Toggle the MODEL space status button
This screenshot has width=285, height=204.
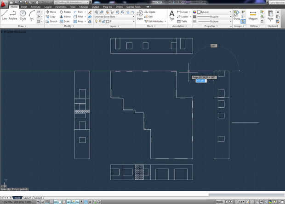pyautogui.click(x=220, y=202)
